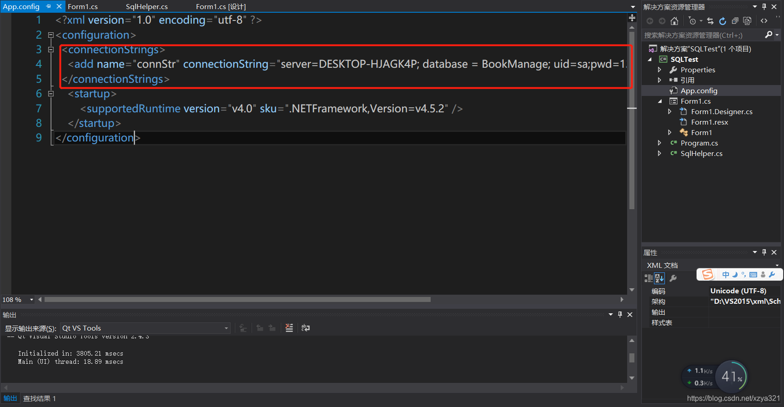The height and width of the screenshot is (407, 784).
Task: Click moon icon on Sogou IME bar
Action: tap(735, 275)
